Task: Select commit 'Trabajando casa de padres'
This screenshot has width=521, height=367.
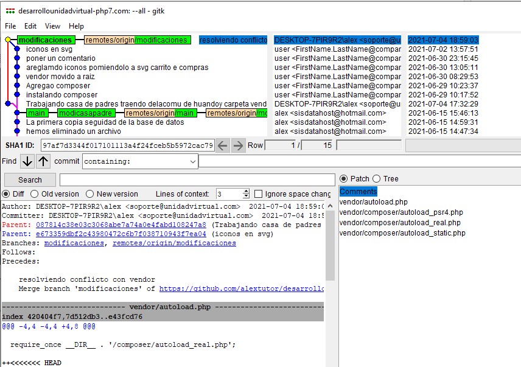Action: [147, 104]
